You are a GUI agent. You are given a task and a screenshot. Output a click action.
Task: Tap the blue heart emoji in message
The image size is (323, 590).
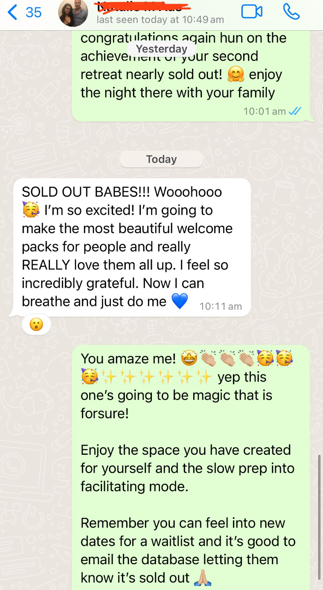click(x=179, y=301)
